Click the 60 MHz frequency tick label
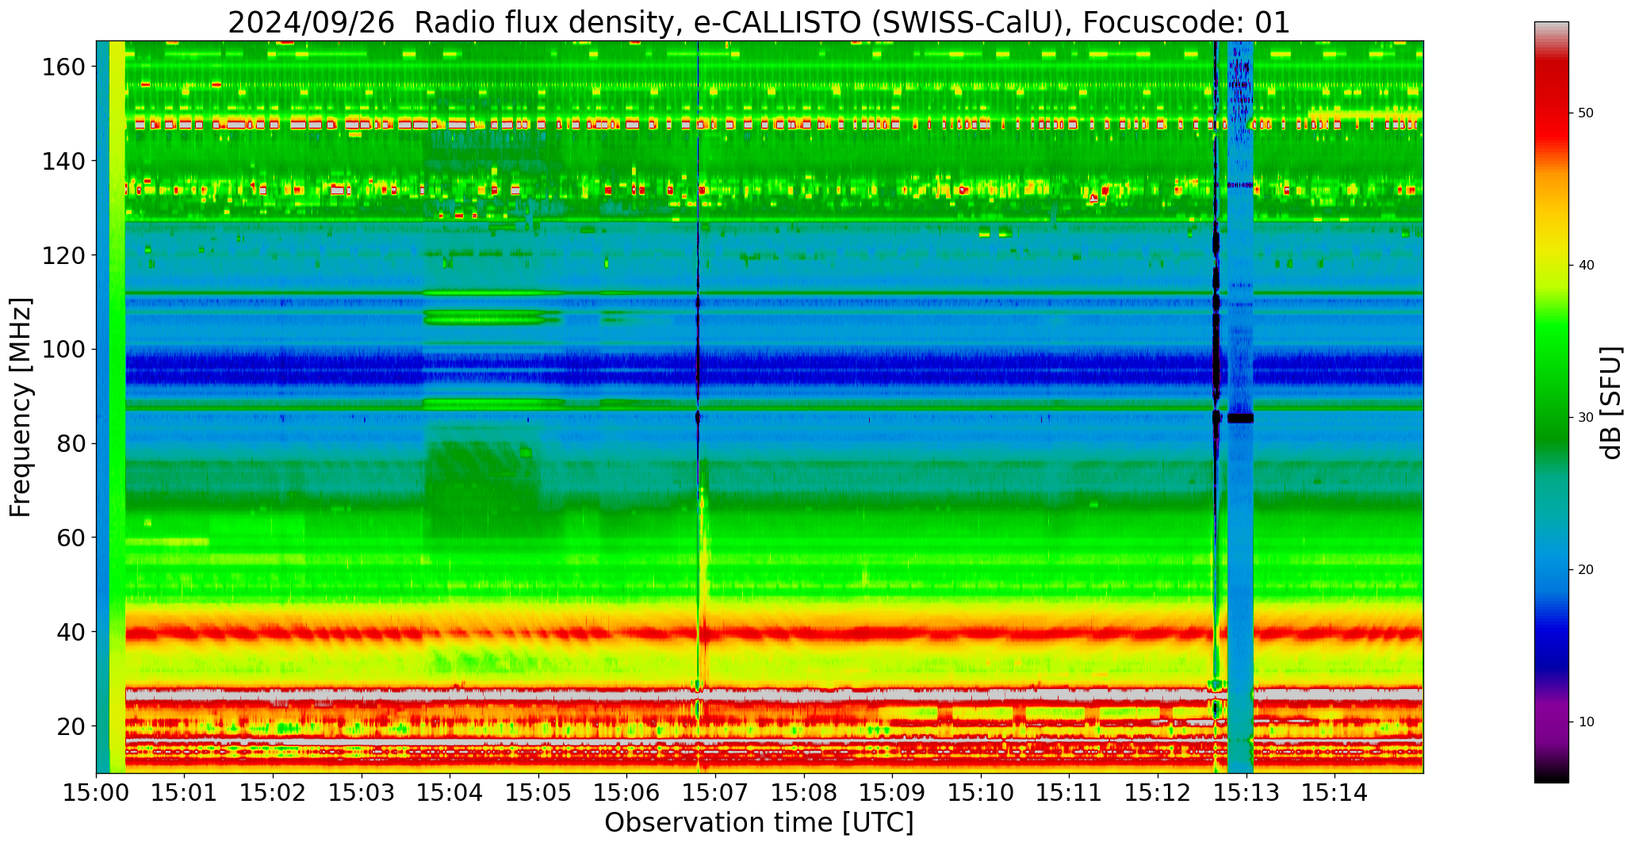This screenshot has width=1635, height=846. click(71, 538)
